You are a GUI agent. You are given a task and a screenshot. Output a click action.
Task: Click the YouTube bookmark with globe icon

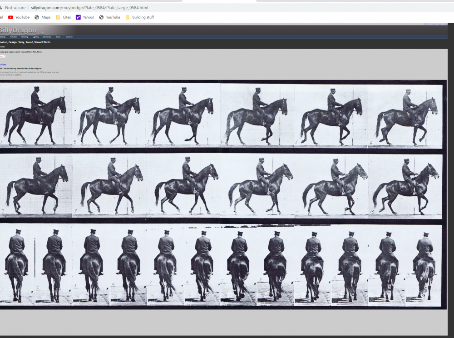click(109, 17)
